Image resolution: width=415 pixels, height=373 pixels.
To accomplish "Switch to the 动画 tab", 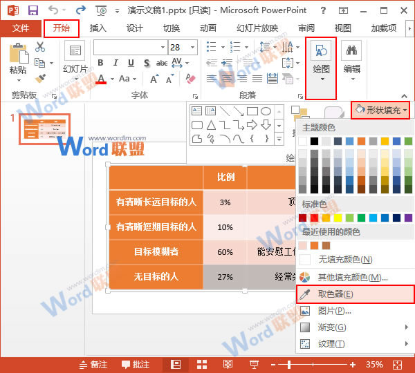I will [208, 28].
